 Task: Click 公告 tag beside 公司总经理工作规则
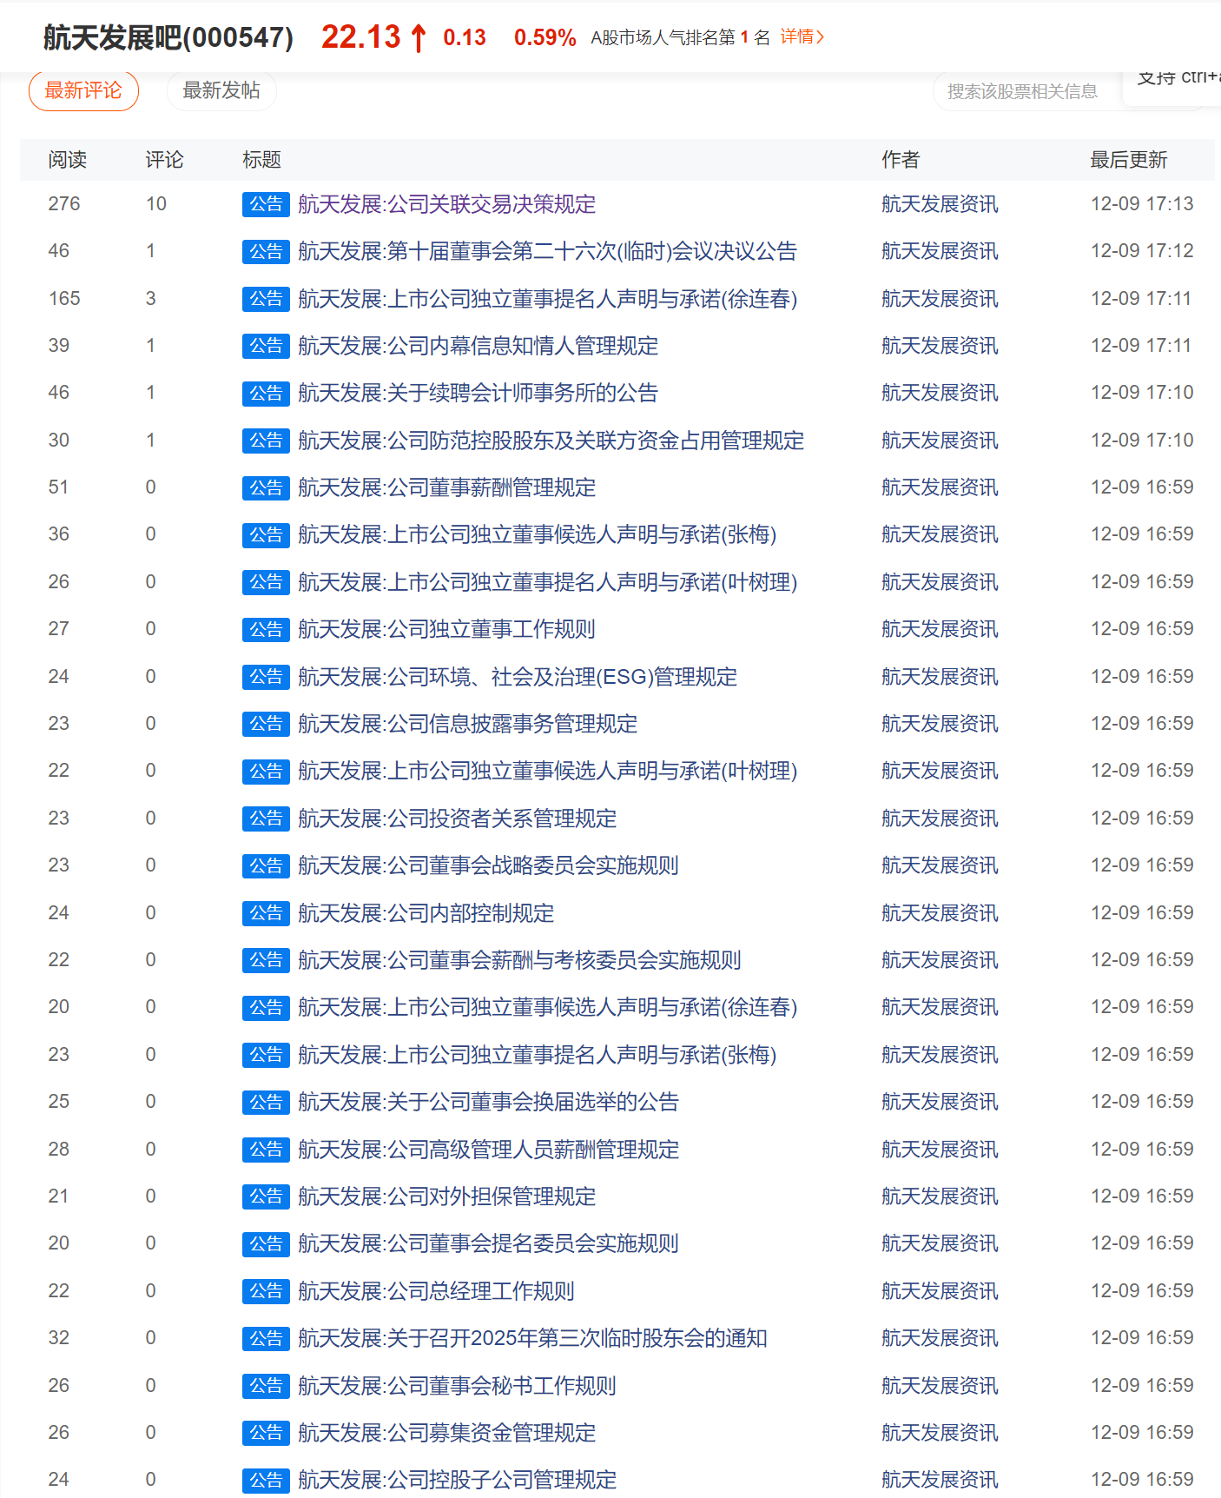(266, 1291)
